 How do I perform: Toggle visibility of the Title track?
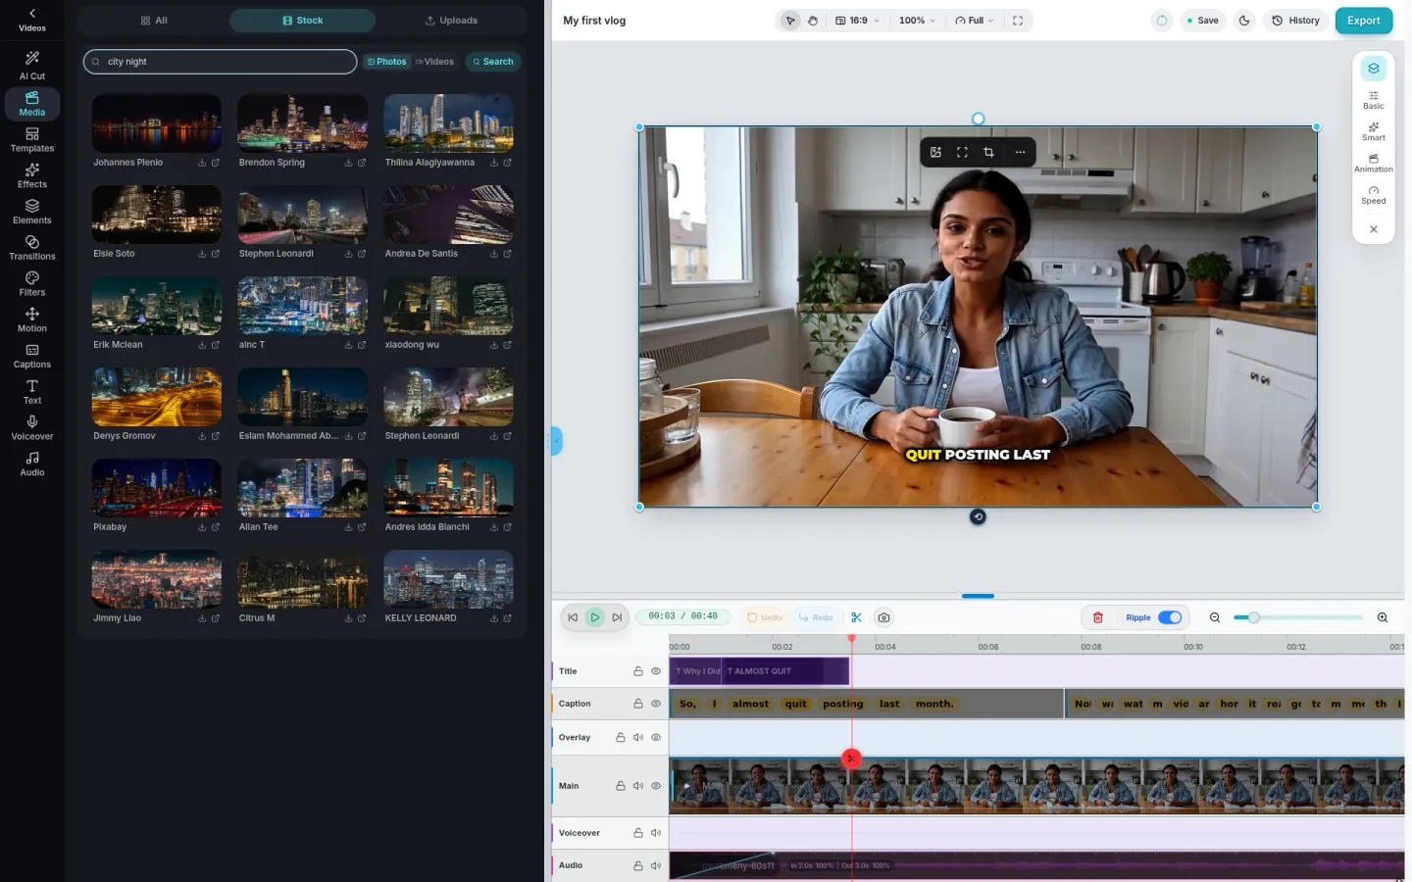656,671
